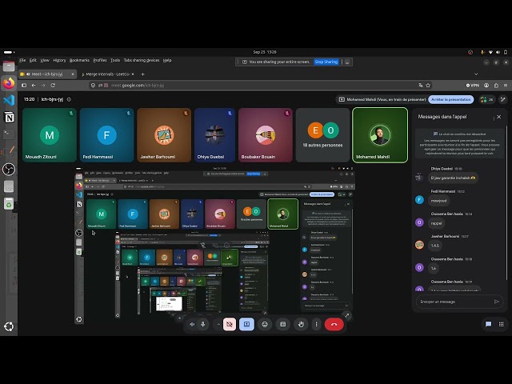Click the browser reload icon

[x=53, y=86]
